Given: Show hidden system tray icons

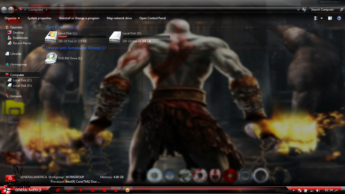Looking at the screenshot, I should click(294, 190).
